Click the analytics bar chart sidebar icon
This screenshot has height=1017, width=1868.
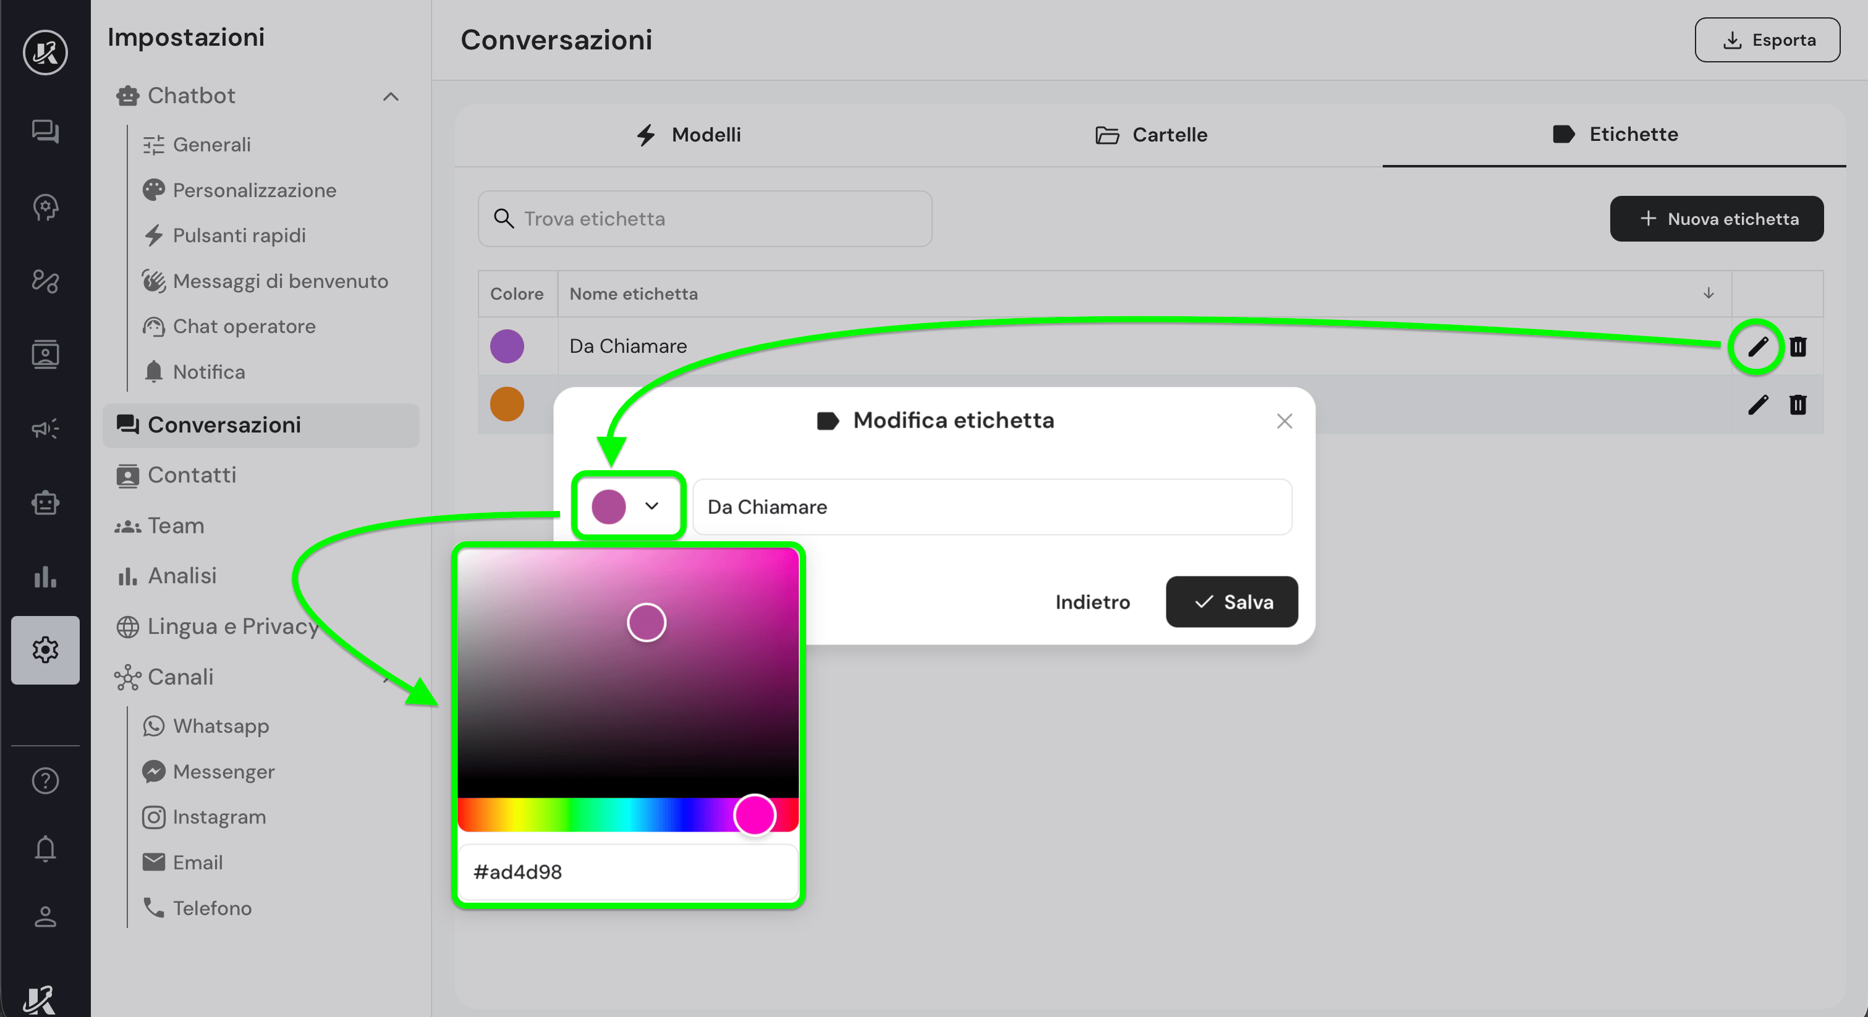tap(45, 577)
